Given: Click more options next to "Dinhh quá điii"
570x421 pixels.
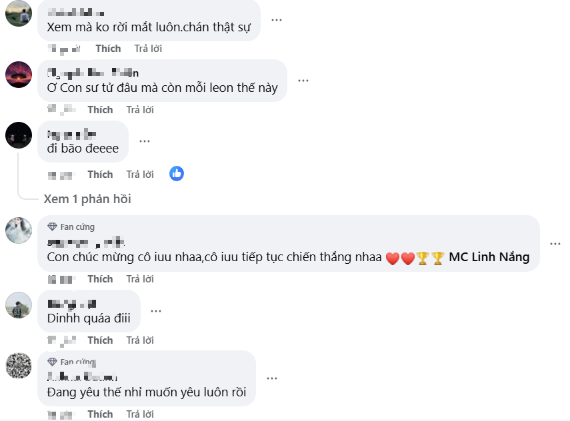Looking at the screenshot, I should (157, 310).
